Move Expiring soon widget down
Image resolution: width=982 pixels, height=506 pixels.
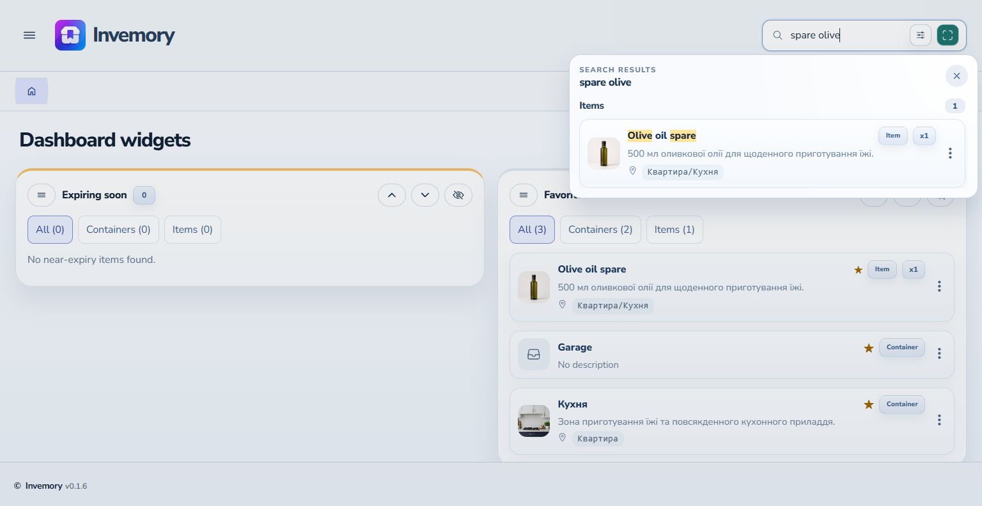tap(425, 195)
